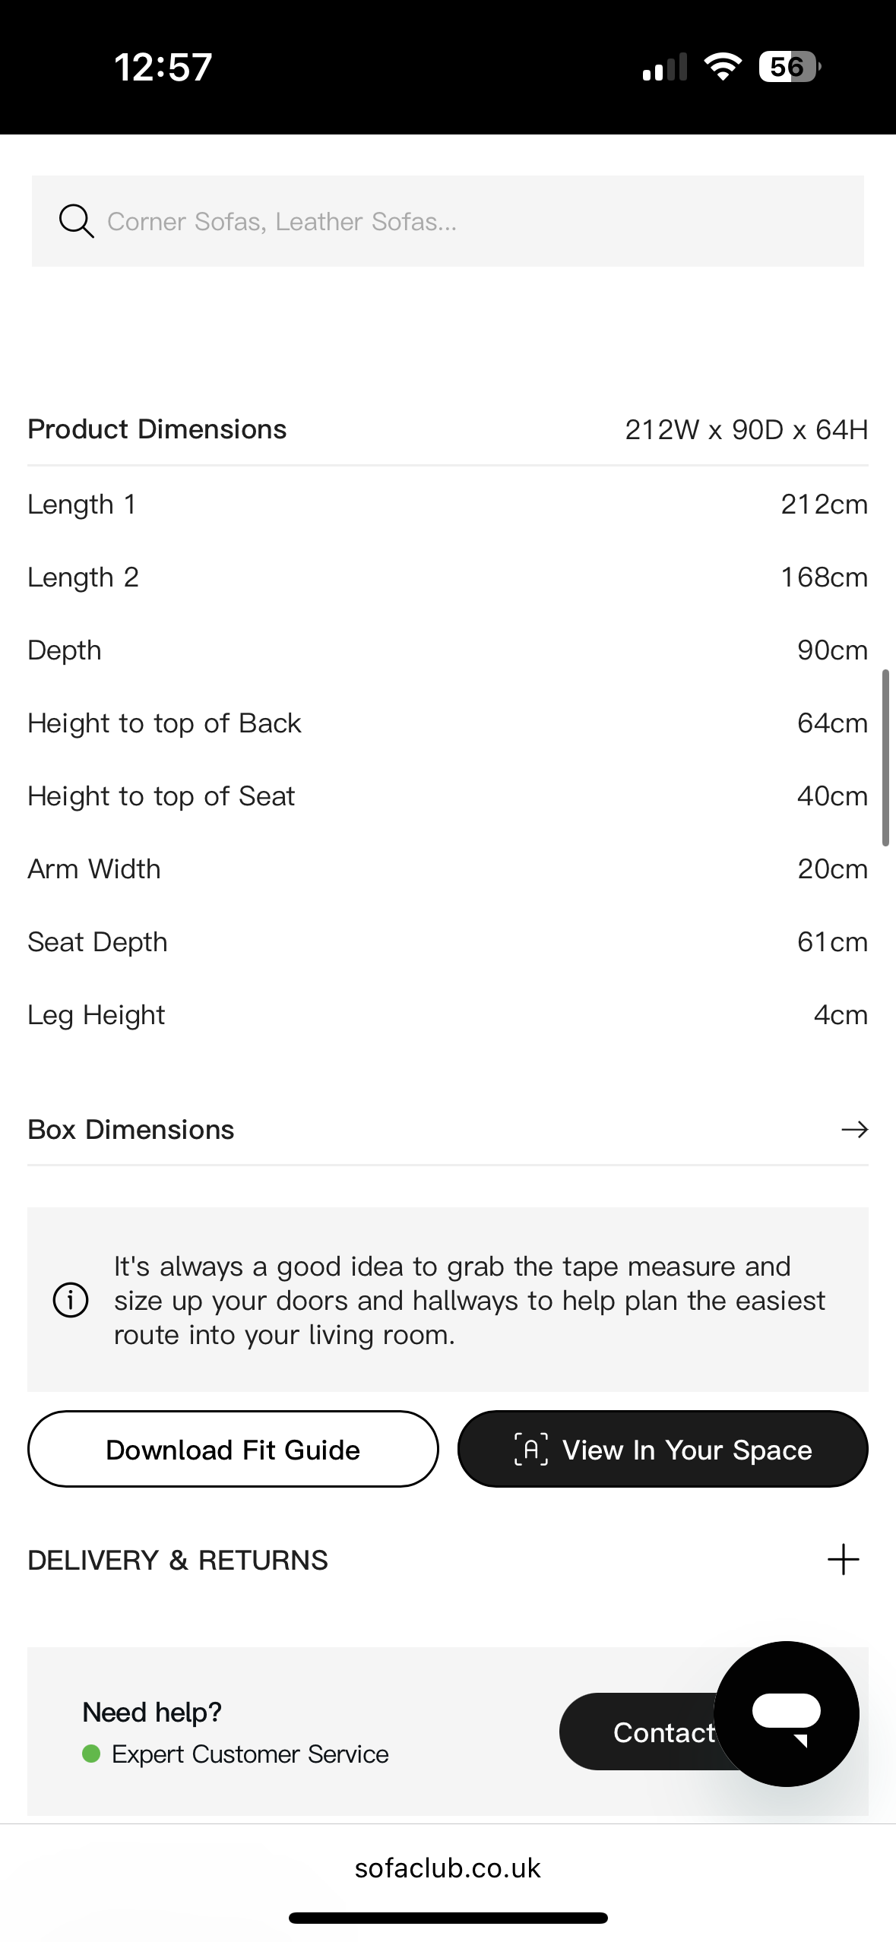Tap the 12:57 clock in status bar
Image resolution: width=896 pixels, height=1942 pixels.
click(x=163, y=67)
